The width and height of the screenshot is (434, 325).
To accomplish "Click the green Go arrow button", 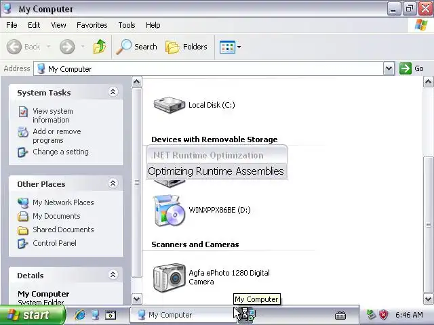I will [x=406, y=68].
